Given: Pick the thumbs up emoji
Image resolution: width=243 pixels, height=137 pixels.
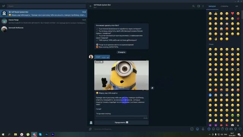Looking at the screenshot, I should coord(216,14).
